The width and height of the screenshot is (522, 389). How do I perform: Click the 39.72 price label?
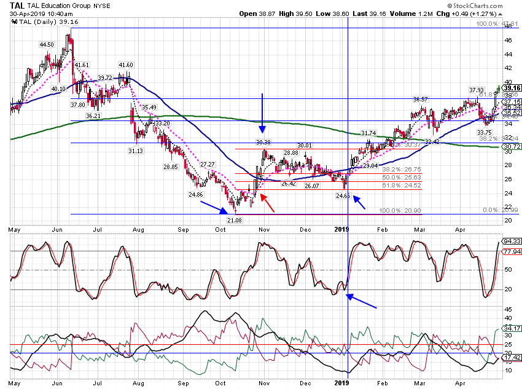click(105, 78)
